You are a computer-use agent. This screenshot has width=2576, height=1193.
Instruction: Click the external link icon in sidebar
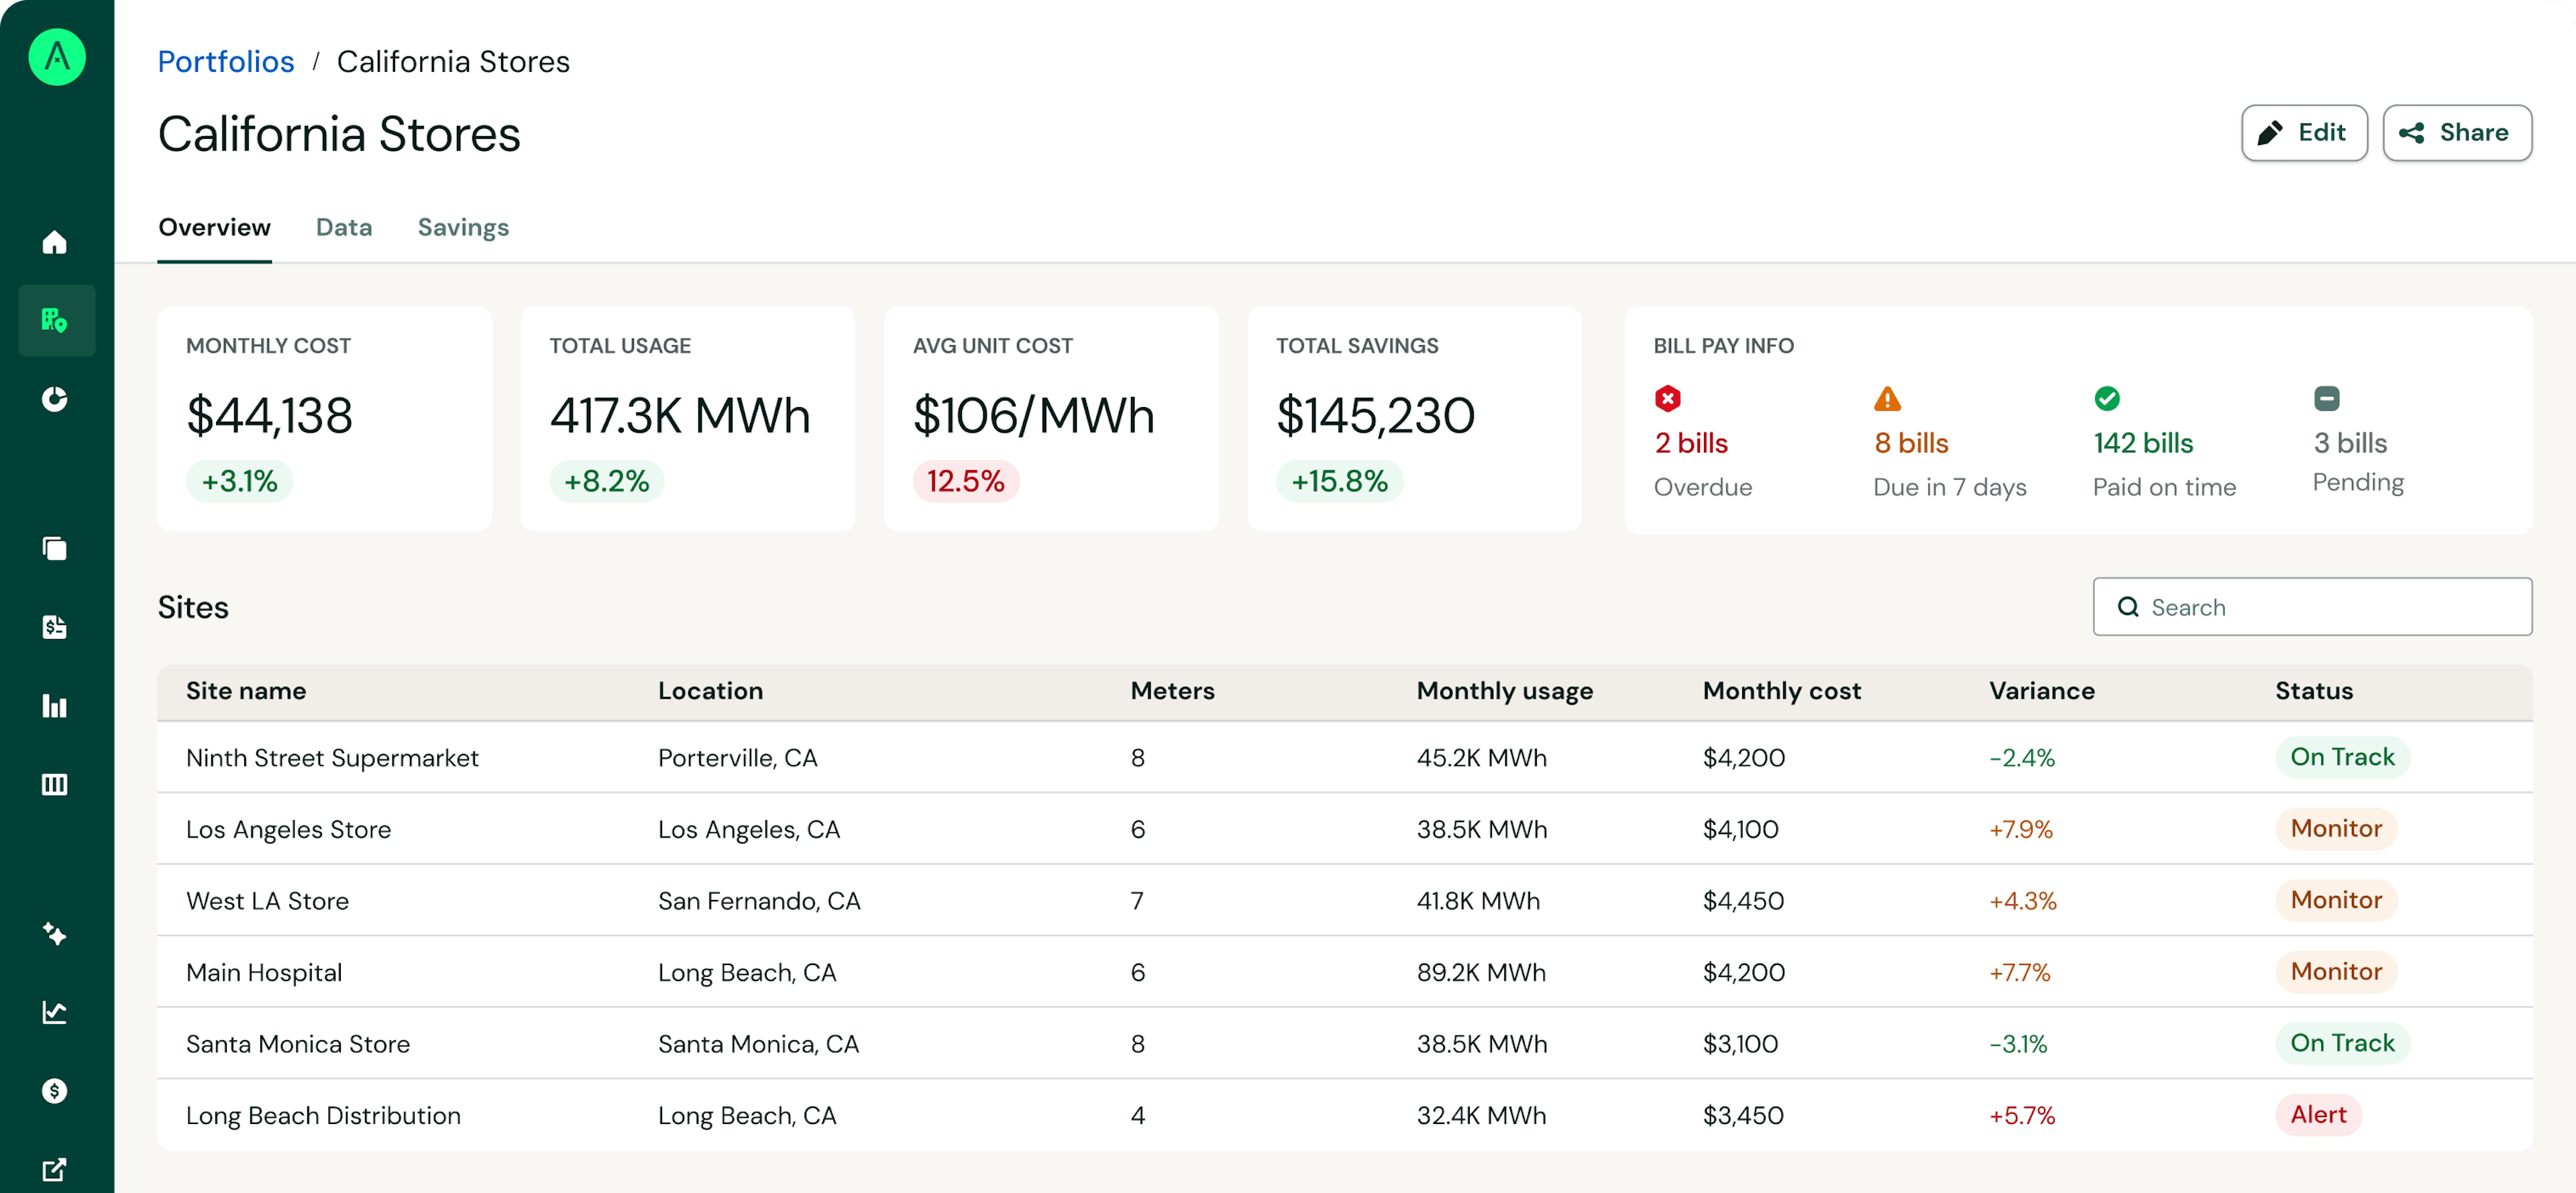pyautogui.click(x=55, y=1168)
